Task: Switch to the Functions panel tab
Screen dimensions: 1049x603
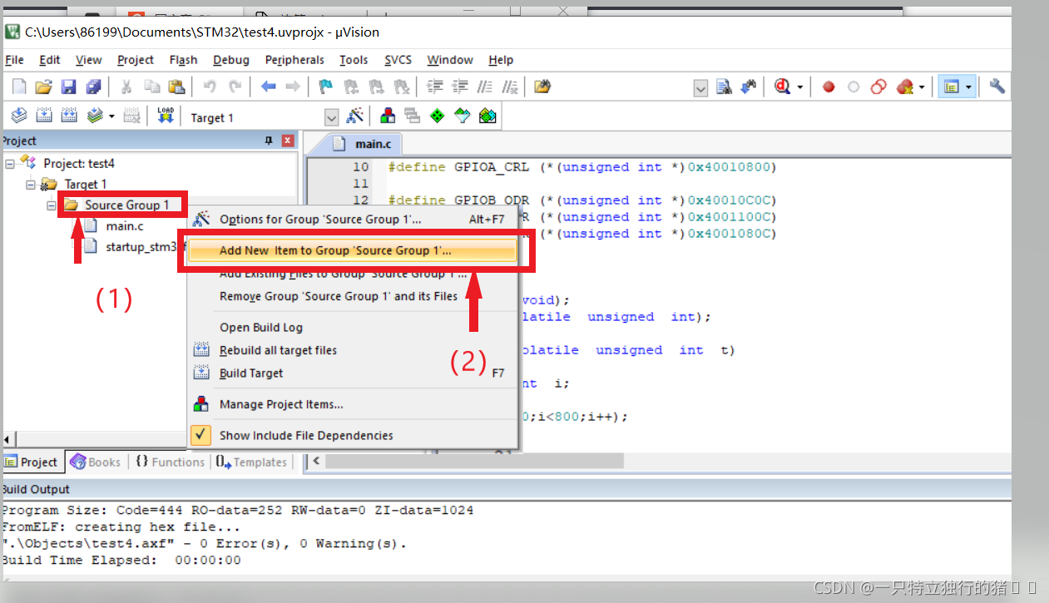Action: pyautogui.click(x=169, y=462)
